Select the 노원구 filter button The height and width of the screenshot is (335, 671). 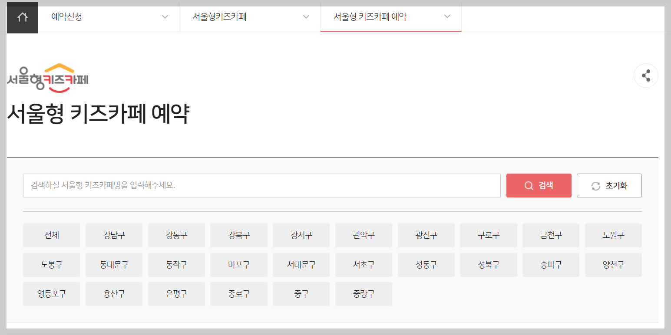click(x=613, y=235)
